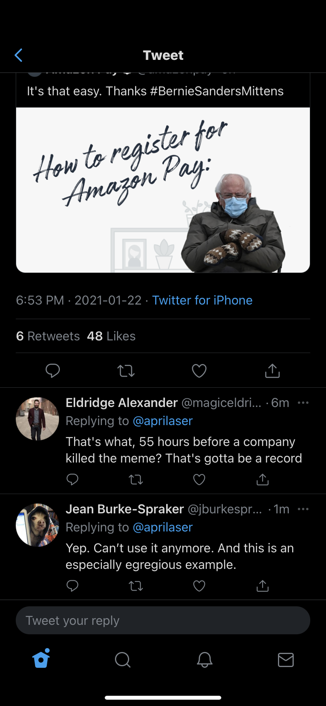The image size is (326, 706).
Task: Tap the @aprilaser mention in Eldridge's reply
Action: pos(163,421)
